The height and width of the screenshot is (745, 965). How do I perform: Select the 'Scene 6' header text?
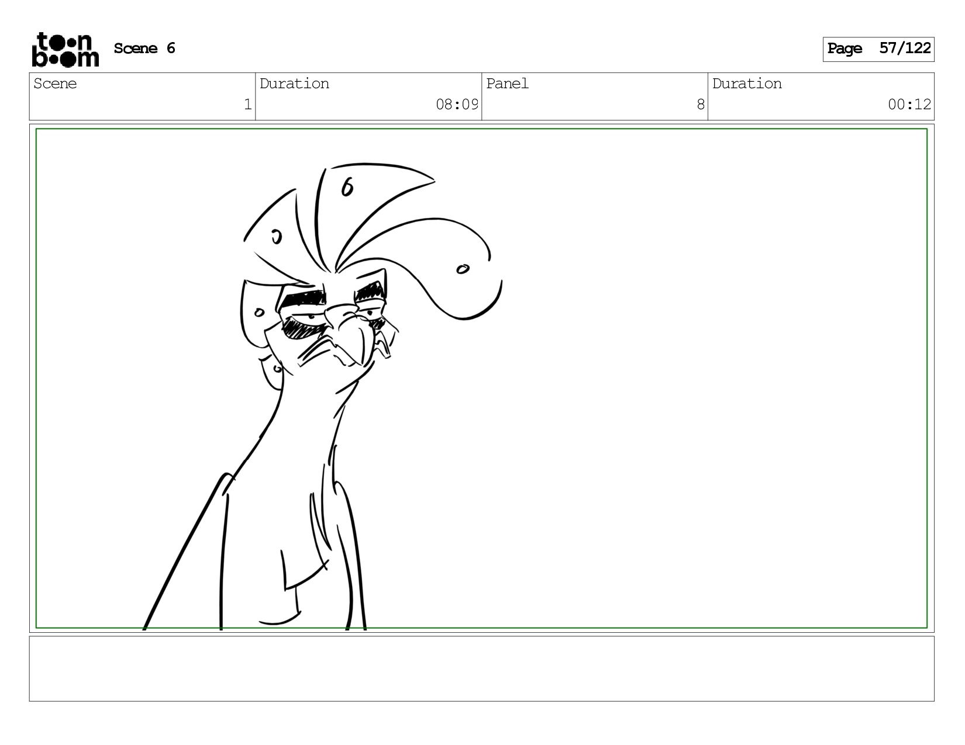(x=144, y=48)
